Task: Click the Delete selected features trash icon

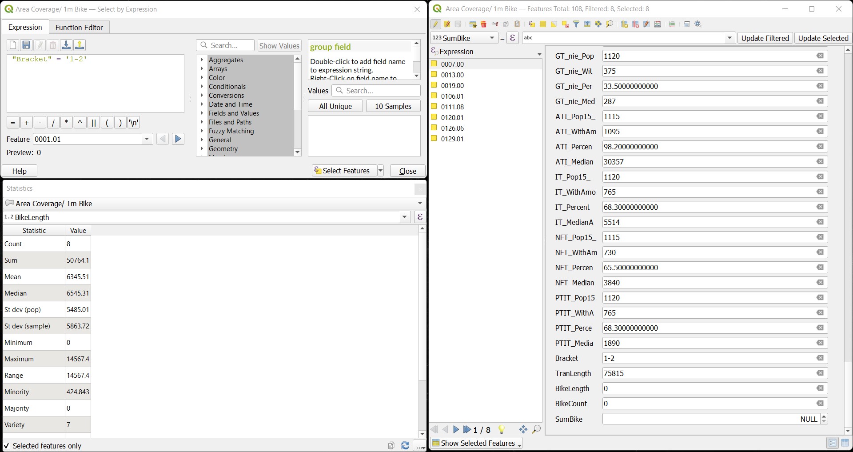Action: [484, 24]
